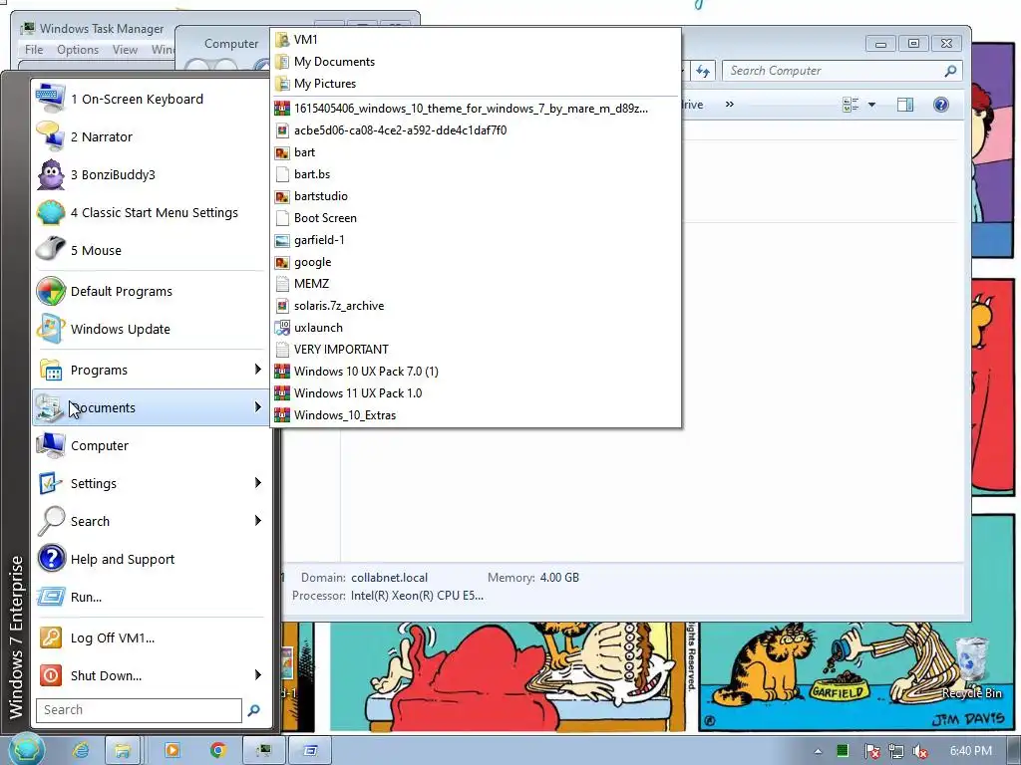1021x765 pixels.
Task: Open 1615405406_windows_10_theme archive
Action: [476, 108]
